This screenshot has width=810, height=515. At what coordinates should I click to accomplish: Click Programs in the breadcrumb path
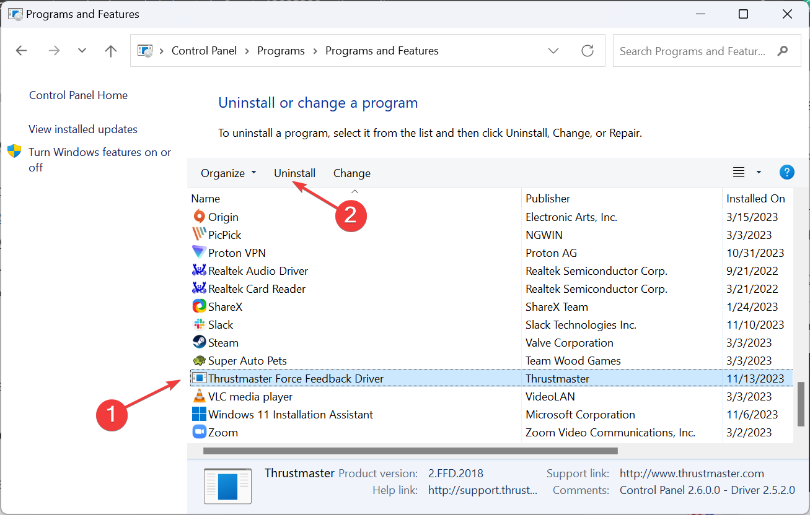point(281,51)
